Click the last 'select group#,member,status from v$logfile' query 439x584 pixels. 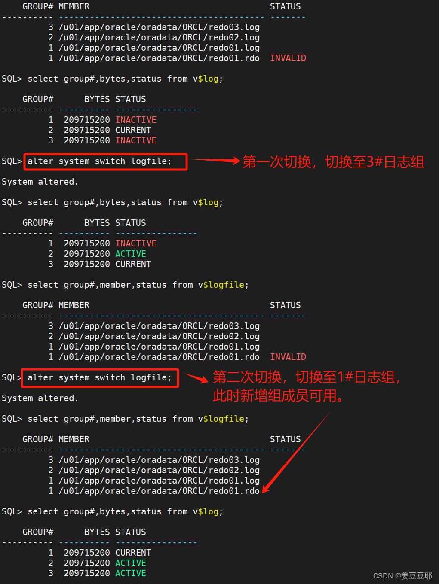tap(138, 419)
